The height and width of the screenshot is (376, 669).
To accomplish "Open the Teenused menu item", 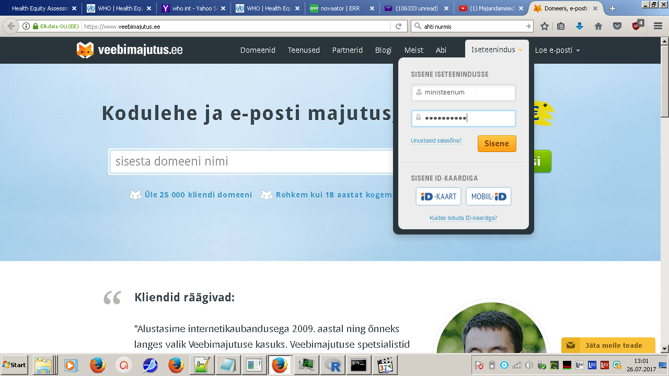I will tap(304, 50).
